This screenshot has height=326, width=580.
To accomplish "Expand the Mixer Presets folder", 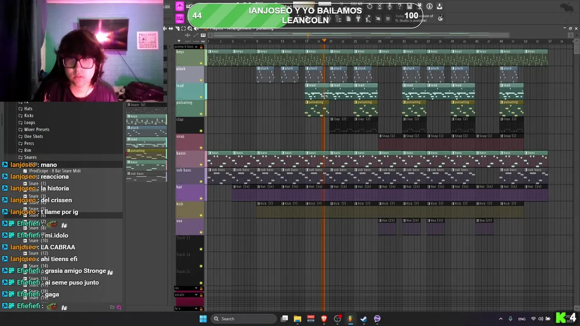I will point(37,129).
